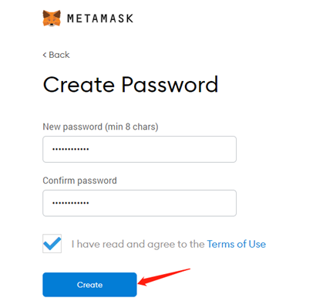Click the masked dots in New password field
This screenshot has width=323, height=308.
coord(71,149)
